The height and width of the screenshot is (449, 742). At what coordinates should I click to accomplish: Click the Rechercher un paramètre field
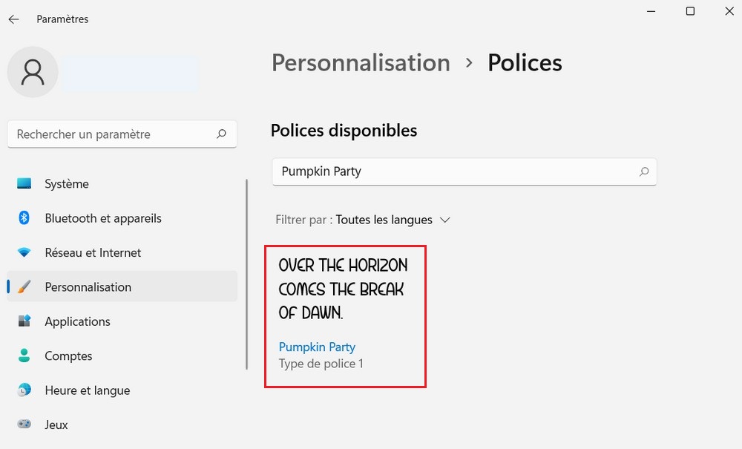(111, 134)
